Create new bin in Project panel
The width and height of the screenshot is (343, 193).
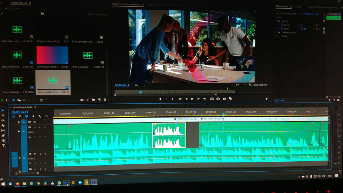pos(94,100)
